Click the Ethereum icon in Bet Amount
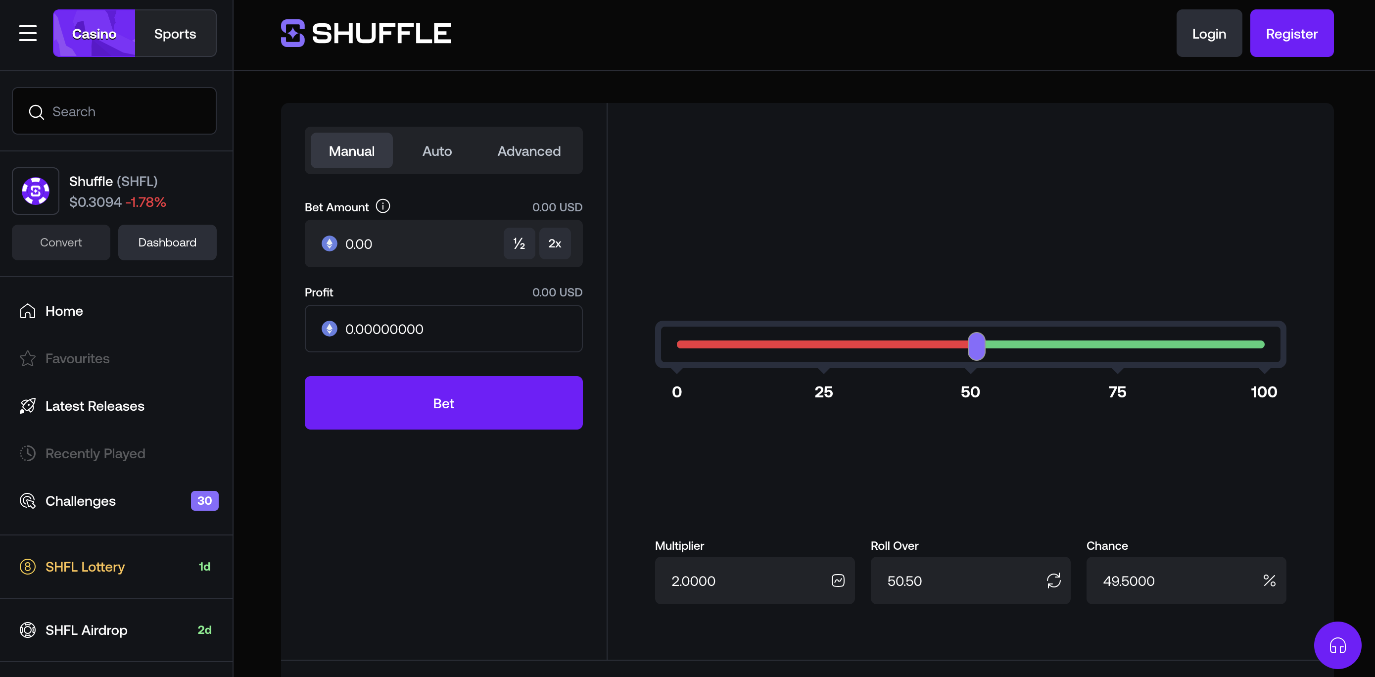Image resolution: width=1375 pixels, height=677 pixels. (330, 243)
